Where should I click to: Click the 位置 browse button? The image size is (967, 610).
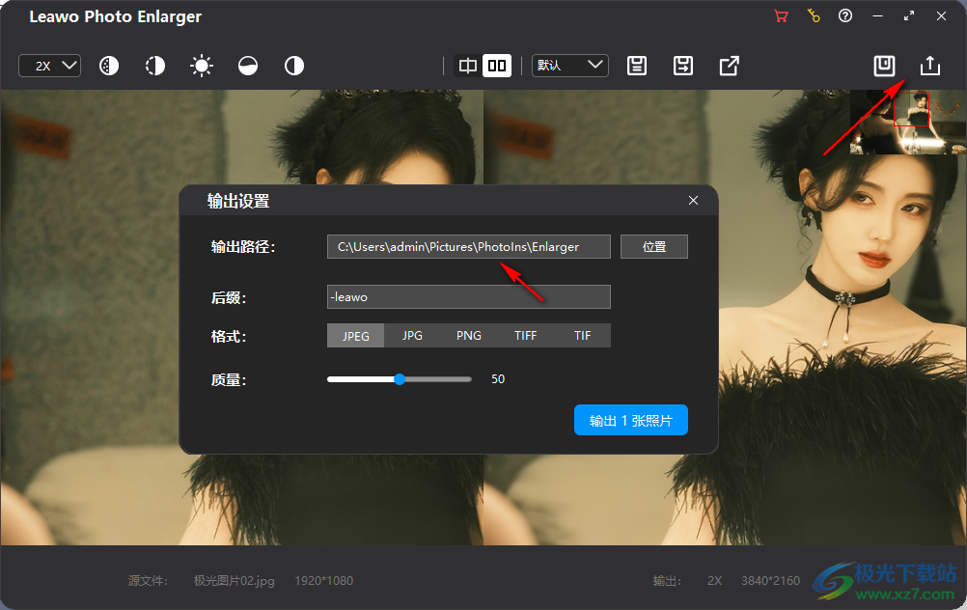(654, 247)
